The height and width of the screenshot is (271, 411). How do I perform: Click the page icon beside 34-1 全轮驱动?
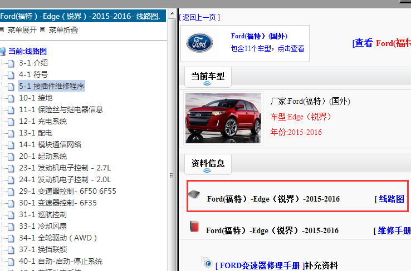[11, 239]
